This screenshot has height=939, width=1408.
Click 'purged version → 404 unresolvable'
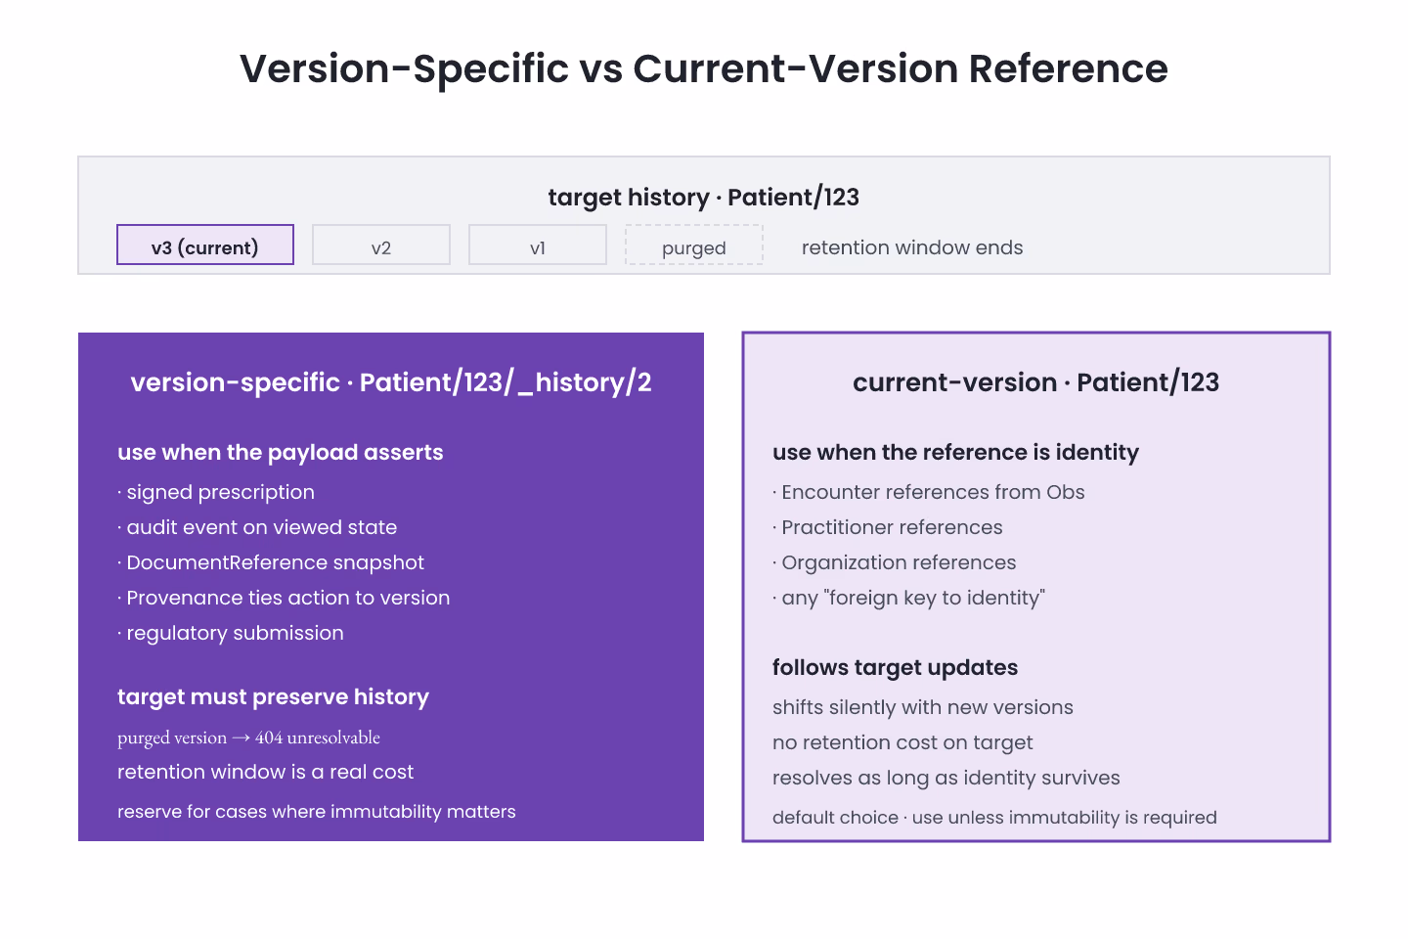(x=248, y=738)
